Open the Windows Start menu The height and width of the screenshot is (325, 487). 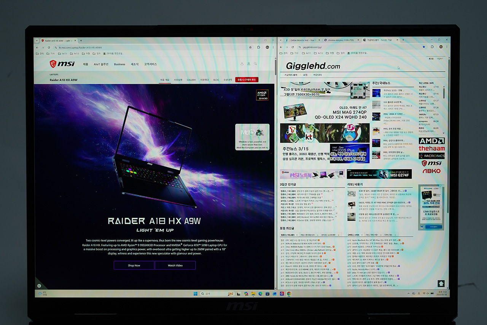(196, 294)
